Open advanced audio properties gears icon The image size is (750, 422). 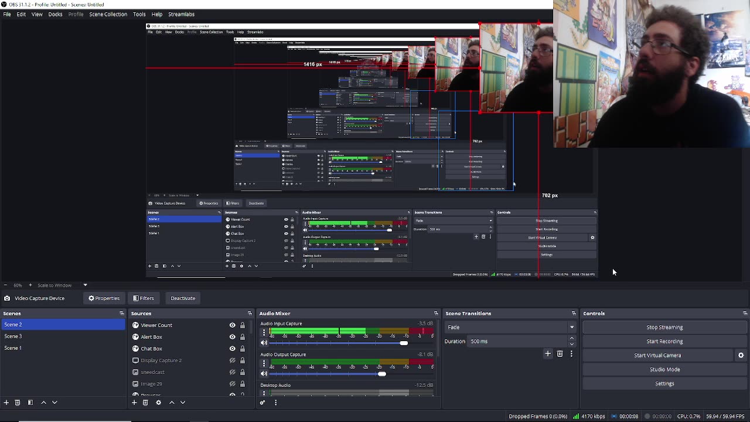[262, 403]
